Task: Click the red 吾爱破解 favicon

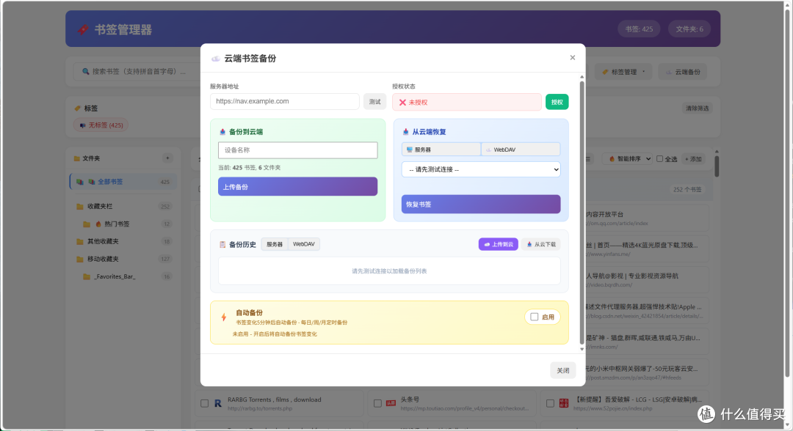Action: 564,403
